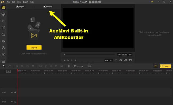Click the Delete trash icon
Viewport: 173px width, 105px height.
[x=33, y=66]
